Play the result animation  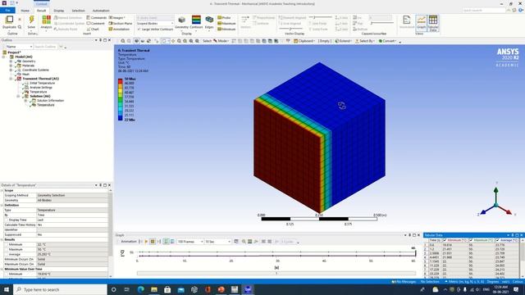point(146,242)
